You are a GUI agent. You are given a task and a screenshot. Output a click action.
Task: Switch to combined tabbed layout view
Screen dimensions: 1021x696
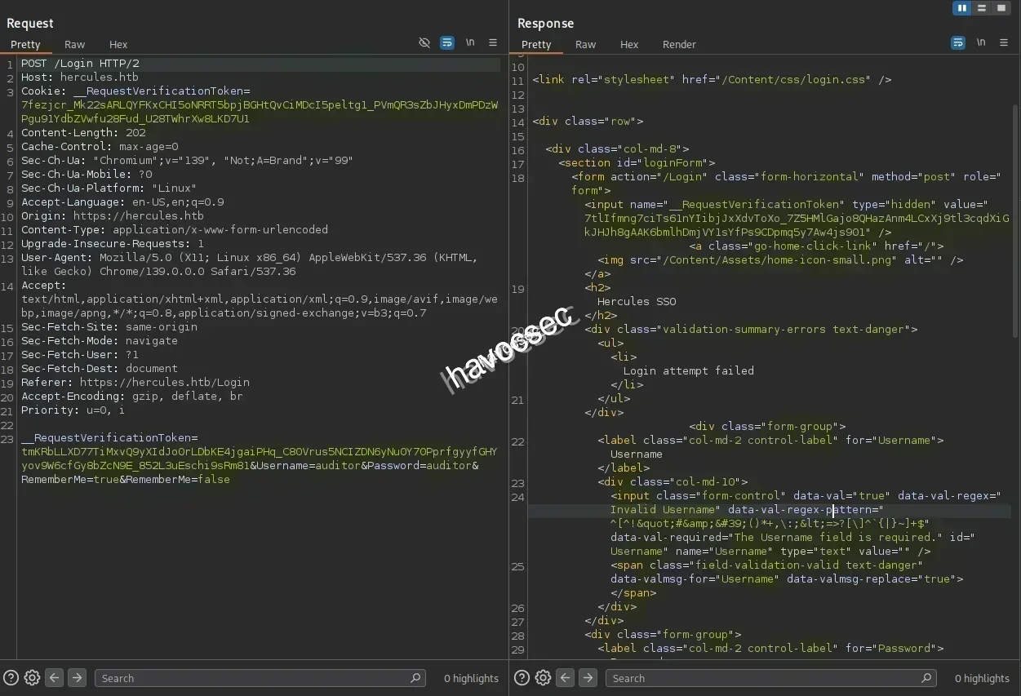click(1001, 8)
